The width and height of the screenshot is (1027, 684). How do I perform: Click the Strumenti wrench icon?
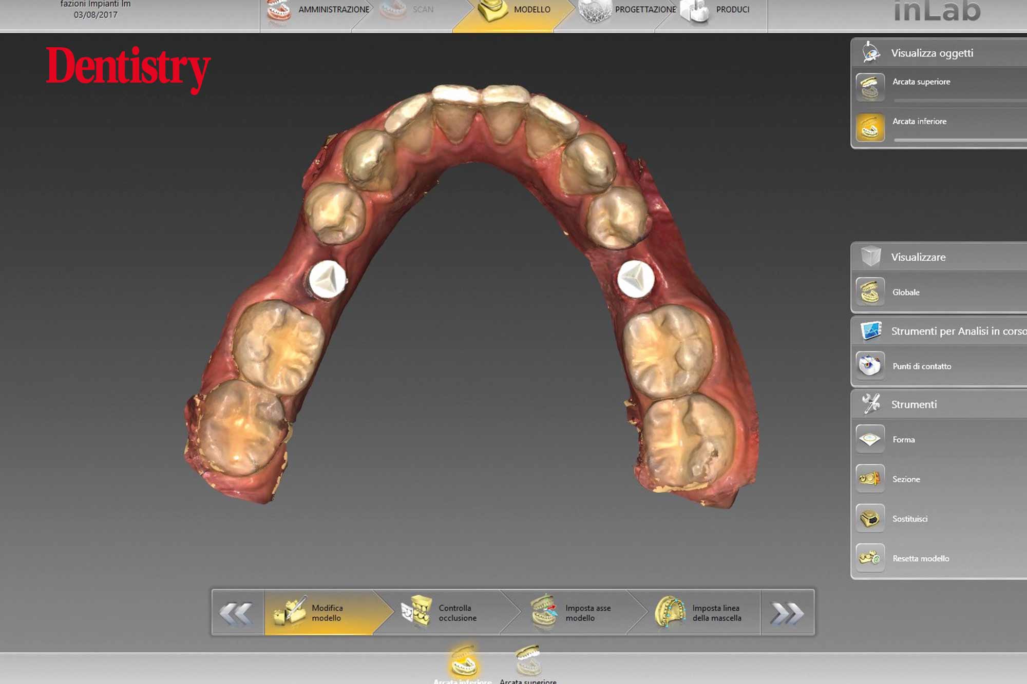tap(871, 404)
